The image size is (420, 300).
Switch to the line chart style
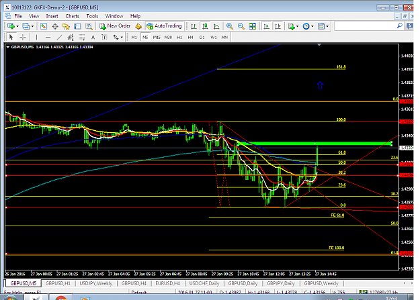pos(216,26)
